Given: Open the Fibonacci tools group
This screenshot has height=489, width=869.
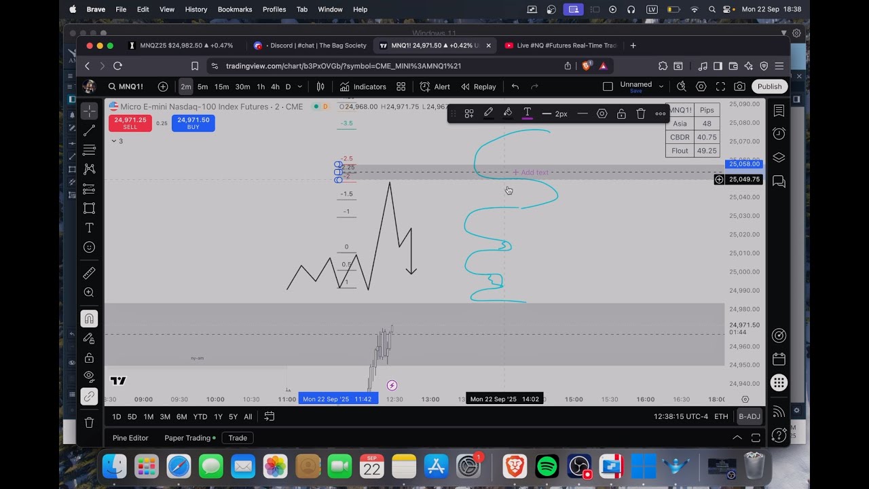Looking at the screenshot, I should tap(89, 150).
